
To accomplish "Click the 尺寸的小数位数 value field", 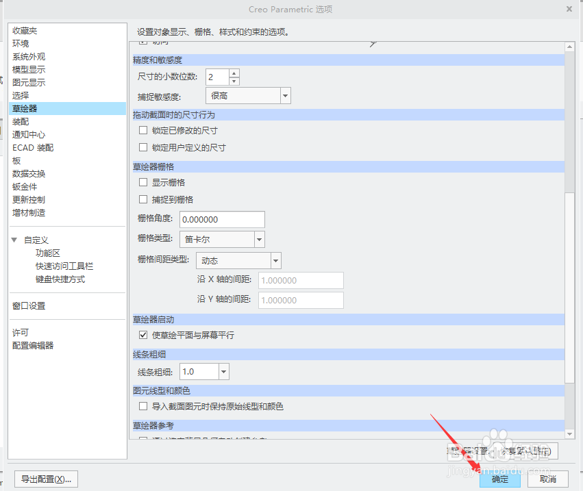I will click(x=217, y=77).
